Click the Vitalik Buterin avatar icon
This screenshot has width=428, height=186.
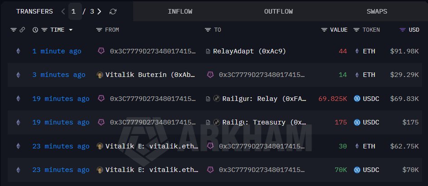(x=100, y=75)
